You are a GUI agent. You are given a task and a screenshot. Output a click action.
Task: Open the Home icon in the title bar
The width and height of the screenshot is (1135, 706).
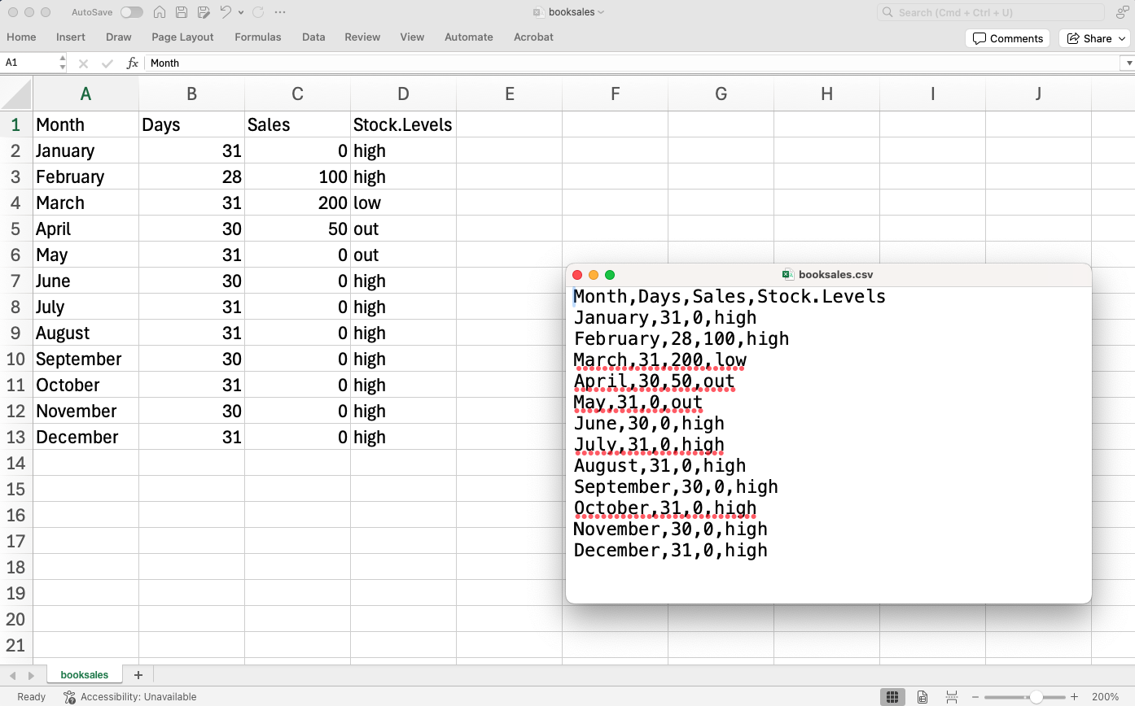tap(160, 12)
